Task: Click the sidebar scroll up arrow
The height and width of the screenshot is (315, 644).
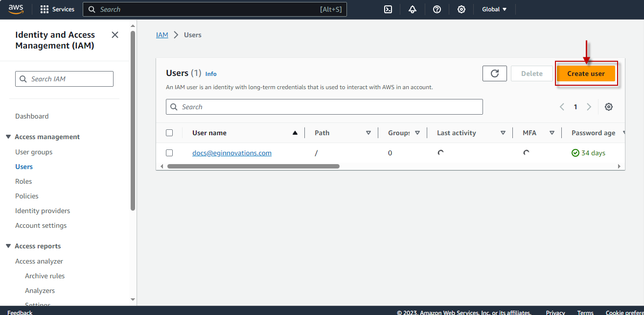Action: coord(133,25)
